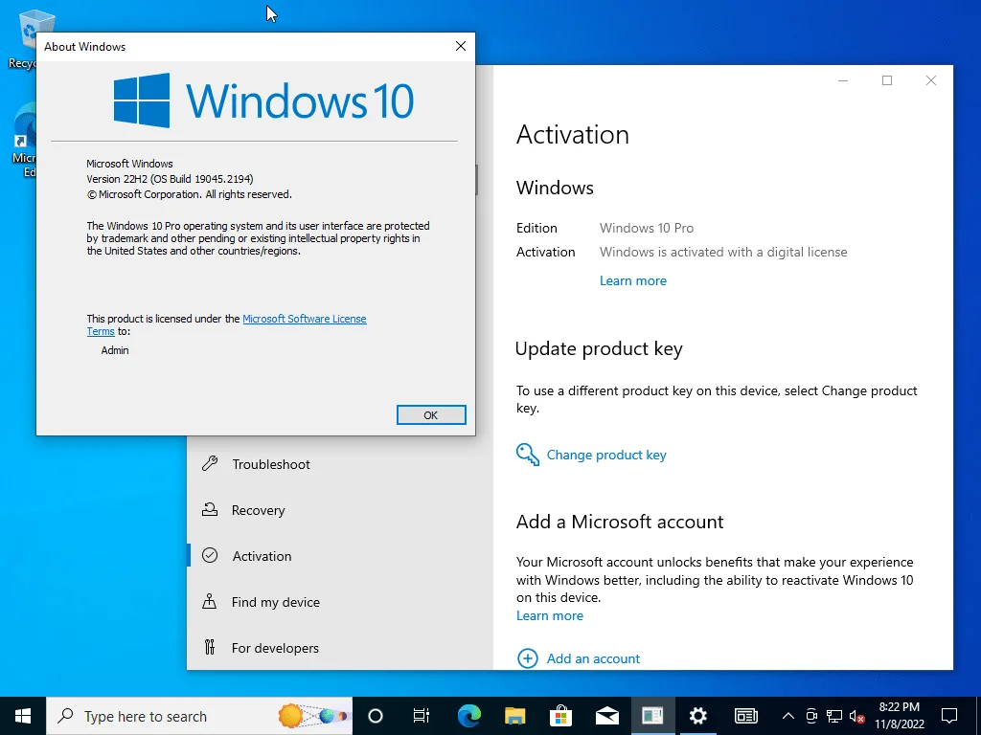Select For developers in Settings sidebar
The height and width of the screenshot is (735, 981).
340,648
